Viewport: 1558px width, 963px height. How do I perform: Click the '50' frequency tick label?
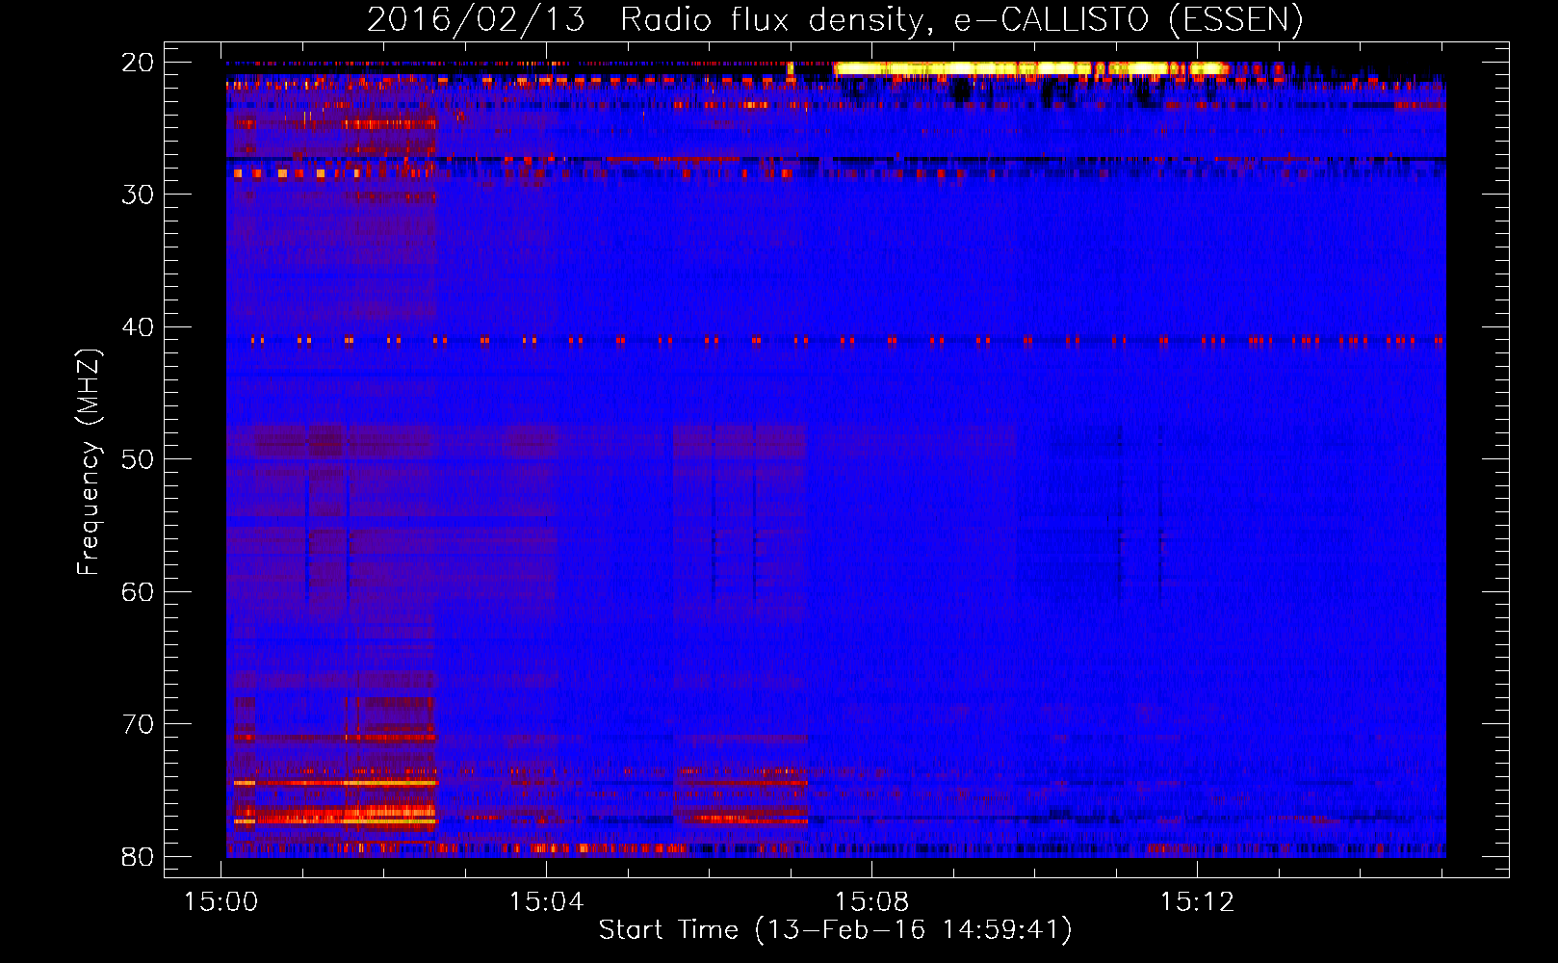tap(138, 459)
